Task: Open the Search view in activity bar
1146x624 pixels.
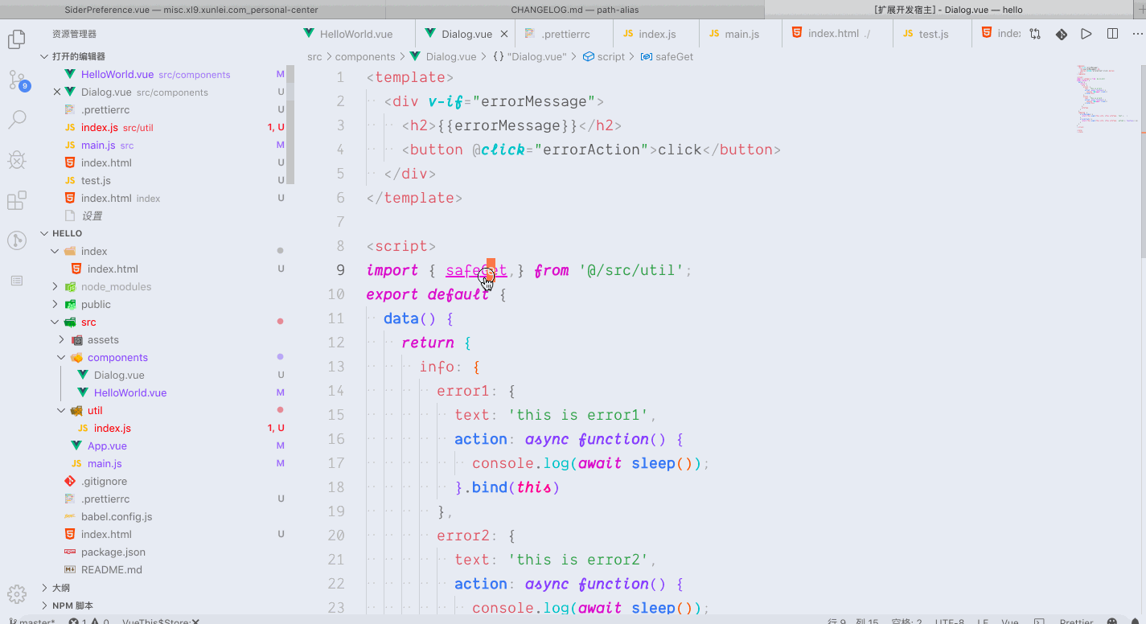Action: [x=16, y=120]
